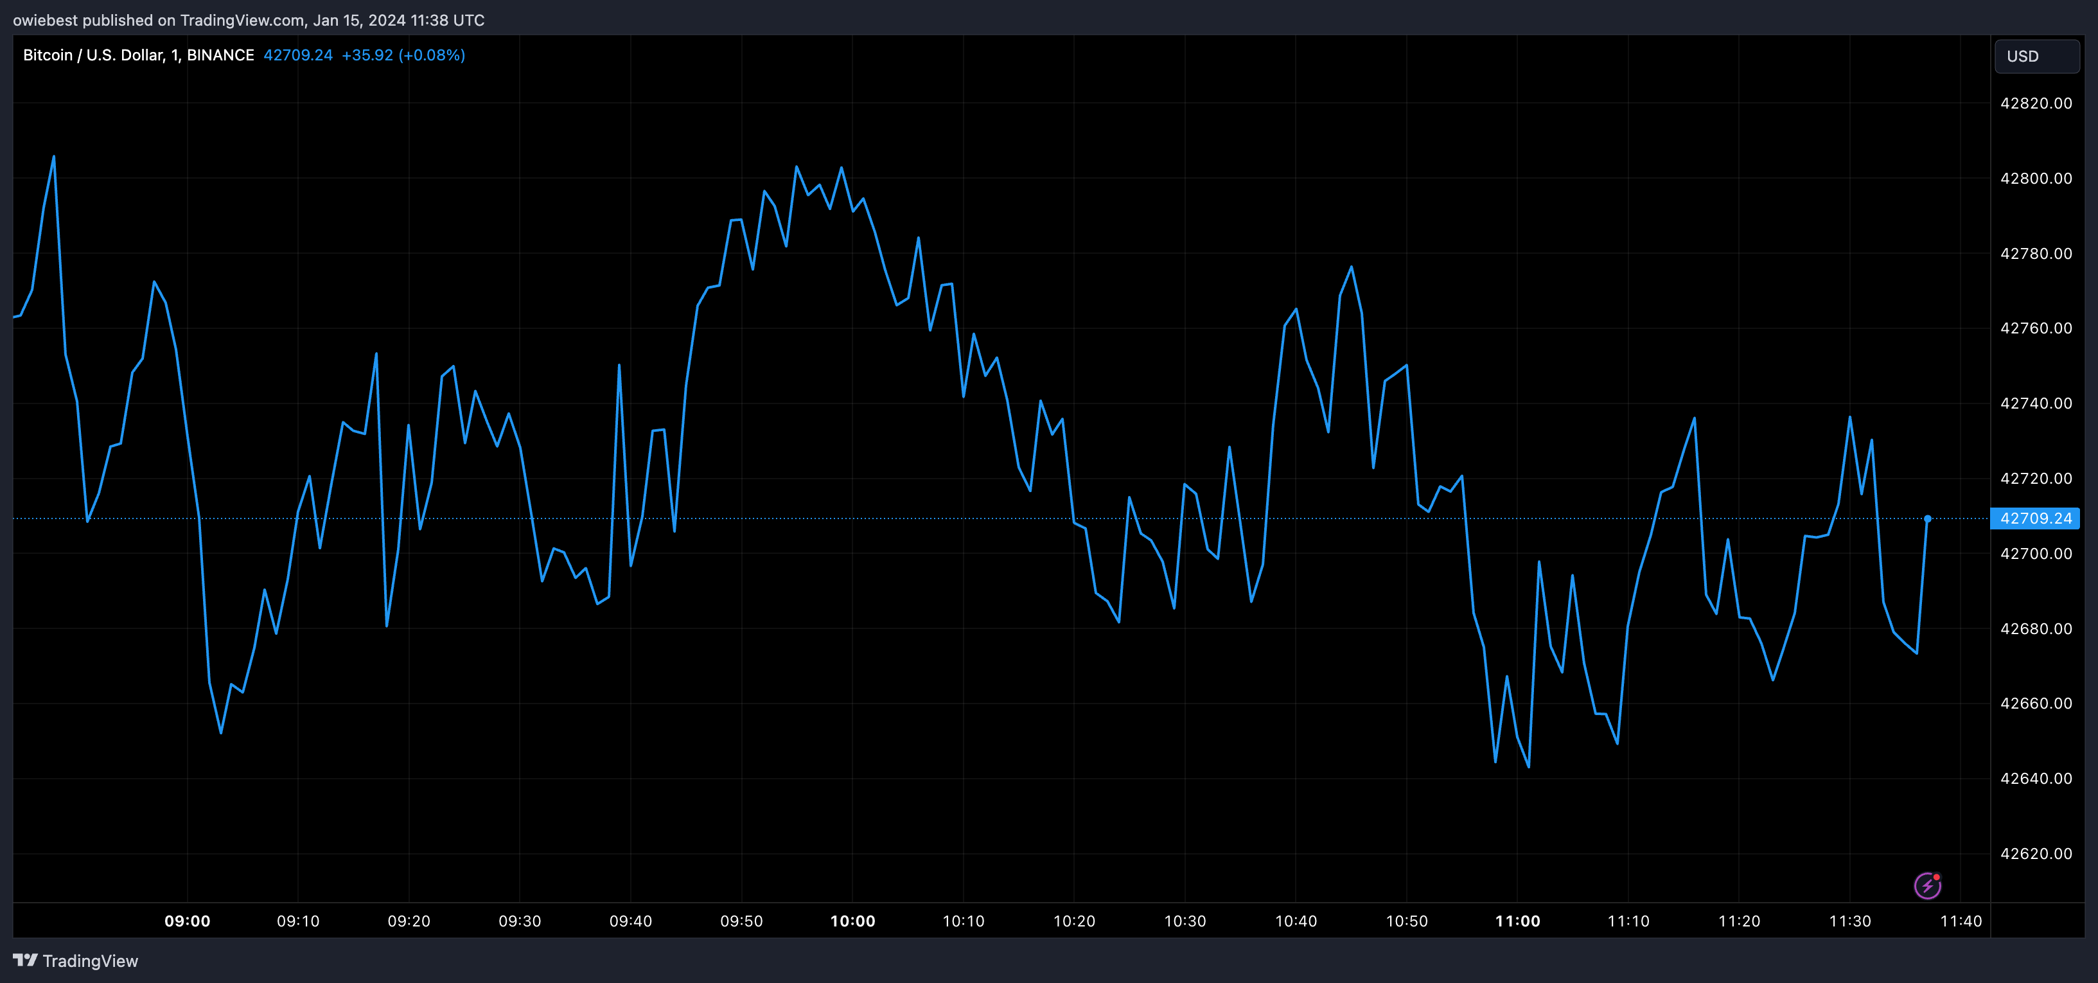Open the TradingView logo link
This screenshot has width=2098, height=983.
click(x=76, y=961)
